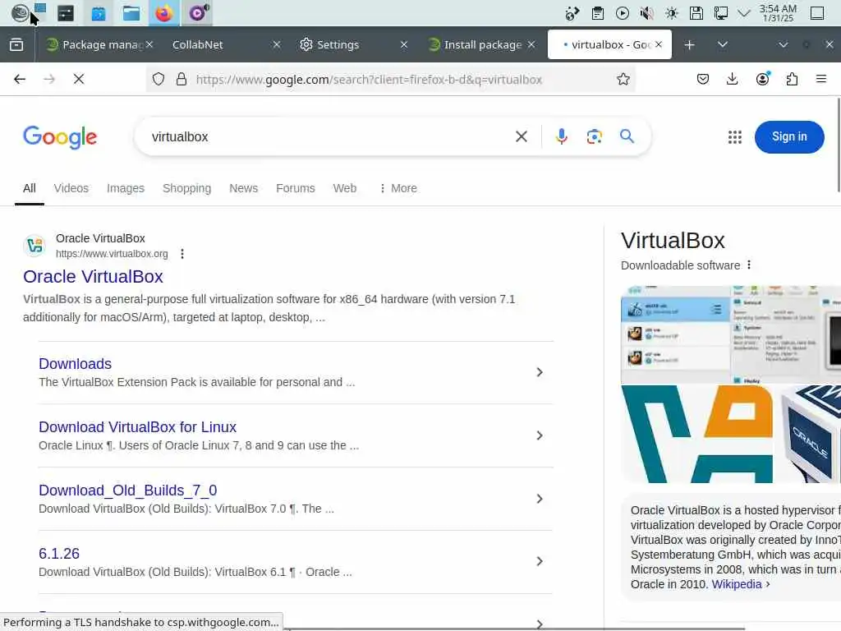Switch to the Install package tab
Screen dimensions: 841x631
[x=477, y=44]
